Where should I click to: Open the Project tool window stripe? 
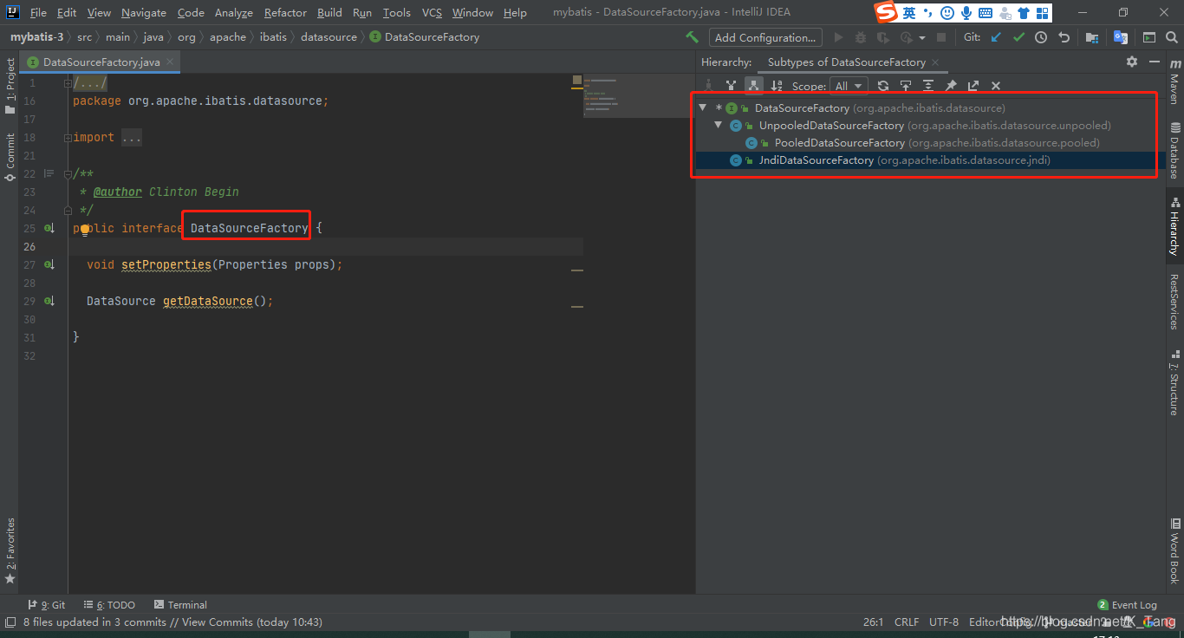(x=10, y=87)
